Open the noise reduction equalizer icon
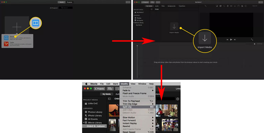 (x=235, y=6)
